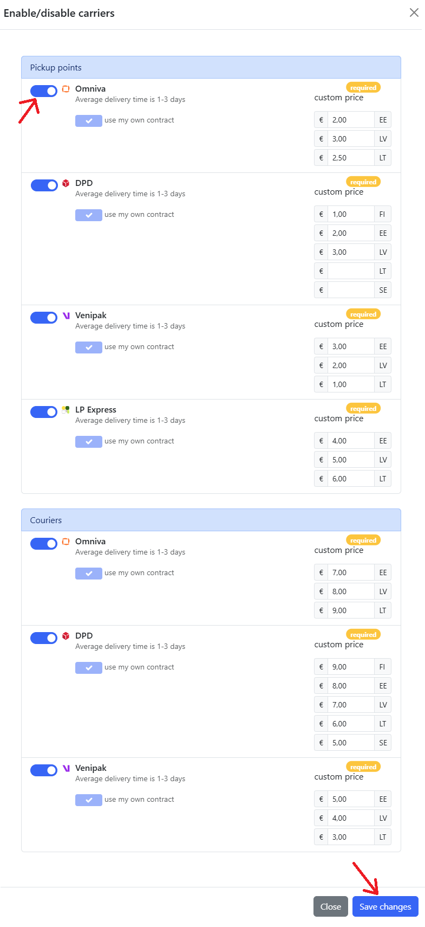425x927 pixels.
Task: Toggle own contract checkbox for DPD couriers
Action: (x=89, y=667)
